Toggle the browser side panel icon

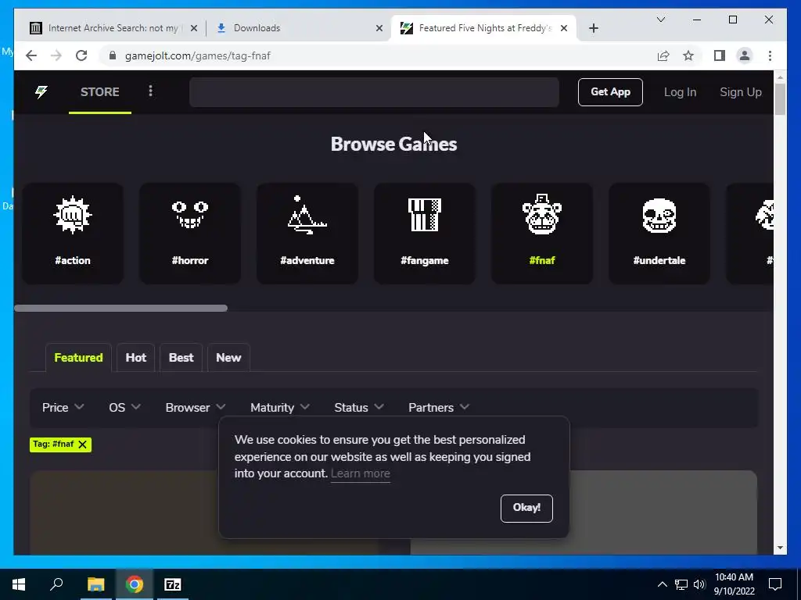click(720, 55)
